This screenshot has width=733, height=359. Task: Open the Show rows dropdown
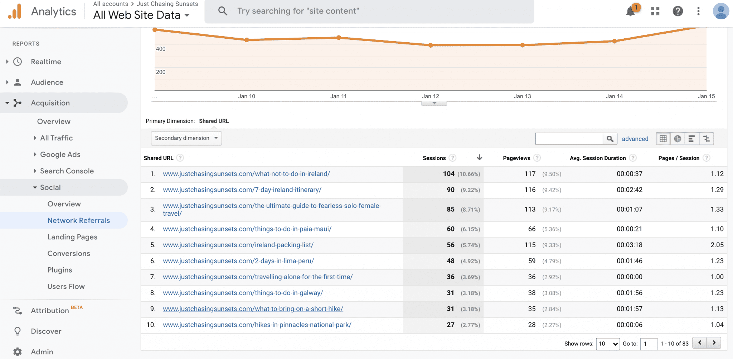[x=608, y=344]
